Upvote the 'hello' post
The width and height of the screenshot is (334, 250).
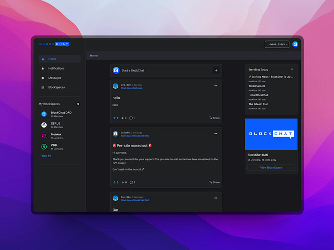point(114,118)
